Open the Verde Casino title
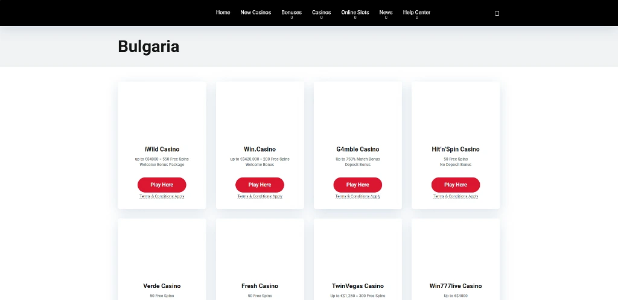The image size is (618, 300). 162,286
